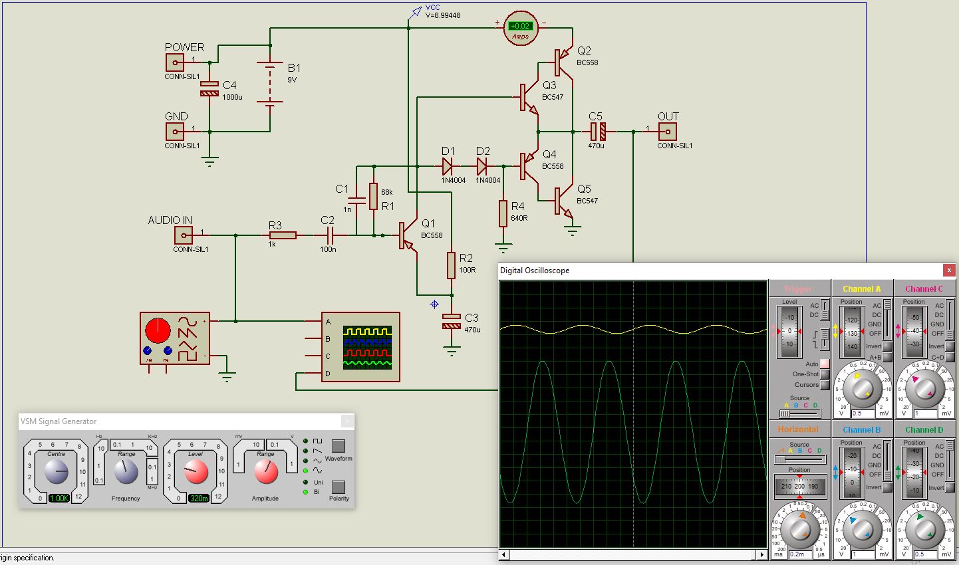959x565 pixels.
Task: Click the Horizontal Position thumbwheel
Action: [799, 486]
